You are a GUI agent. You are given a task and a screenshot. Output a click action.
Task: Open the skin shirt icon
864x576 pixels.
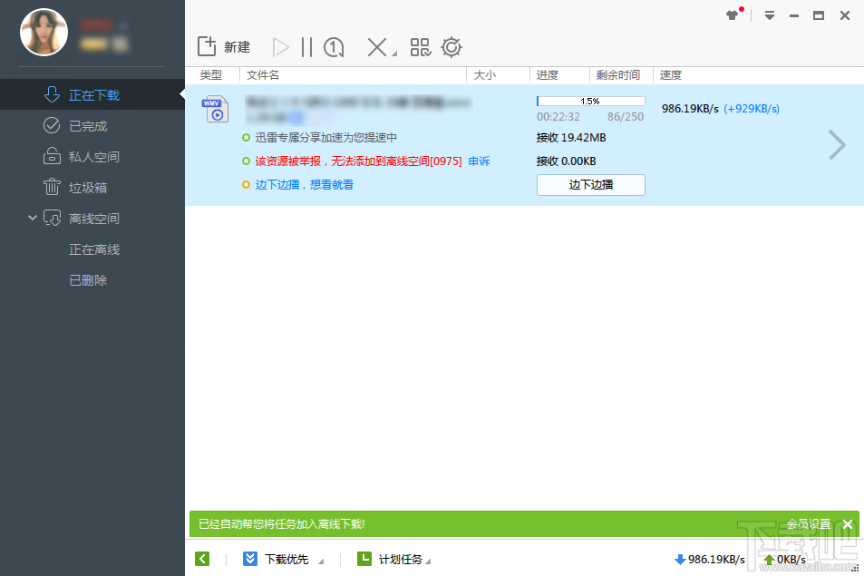(x=733, y=15)
